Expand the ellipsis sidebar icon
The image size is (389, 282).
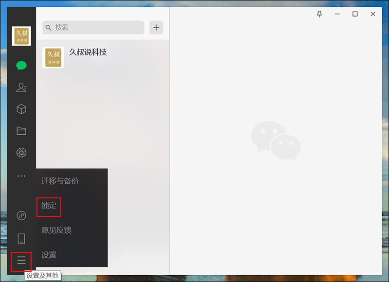[x=21, y=176]
